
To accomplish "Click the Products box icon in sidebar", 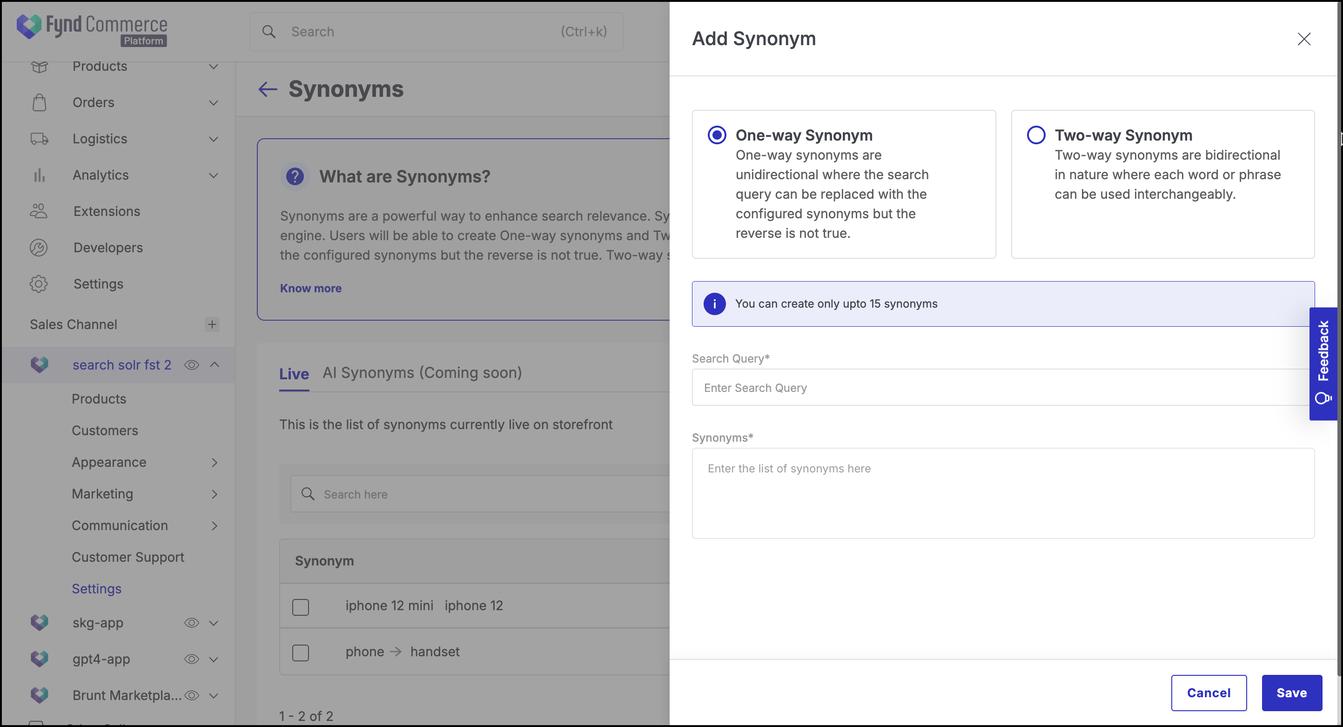I will [39, 66].
